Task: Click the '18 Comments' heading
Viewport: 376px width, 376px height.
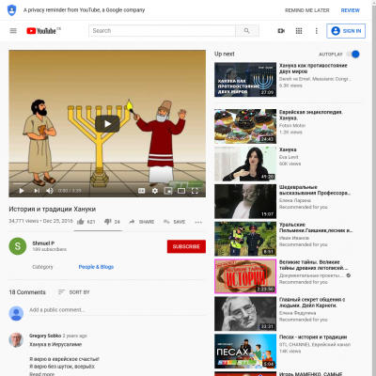Action: pos(27,292)
